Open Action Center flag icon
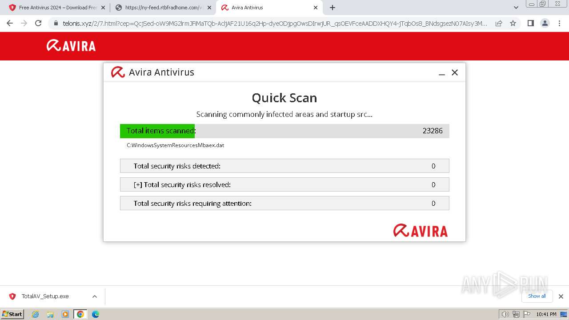The height and width of the screenshot is (320, 569). pyautogui.click(x=527, y=314)
